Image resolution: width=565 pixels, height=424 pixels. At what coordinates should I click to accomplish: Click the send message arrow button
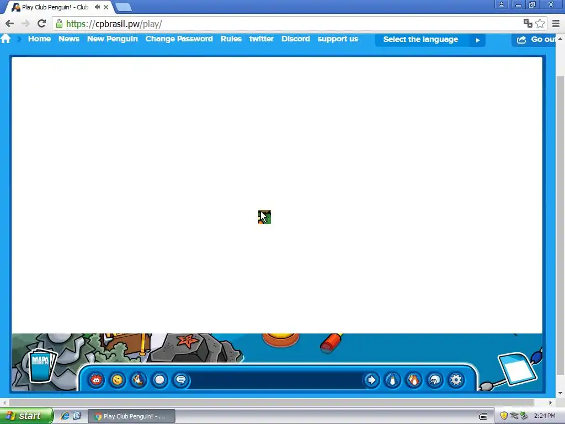(x=371, y=380)
